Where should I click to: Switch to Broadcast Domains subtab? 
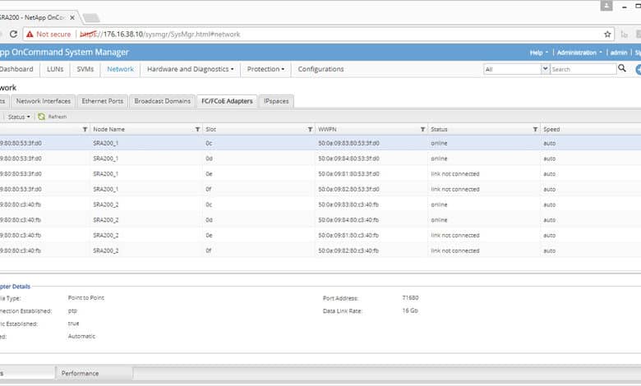pyautogui.click(x=162, y=101)
